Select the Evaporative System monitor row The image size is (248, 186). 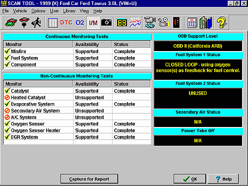pos(77,104)
